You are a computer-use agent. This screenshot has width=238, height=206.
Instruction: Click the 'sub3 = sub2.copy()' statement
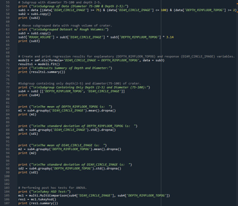click(x=34, y=33)
